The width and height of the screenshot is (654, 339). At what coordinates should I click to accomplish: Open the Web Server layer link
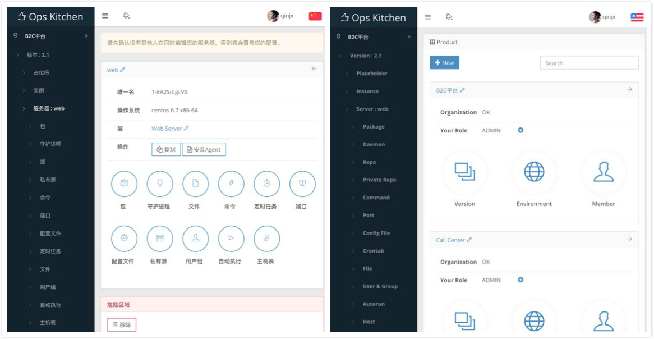[x=167, y=129]
